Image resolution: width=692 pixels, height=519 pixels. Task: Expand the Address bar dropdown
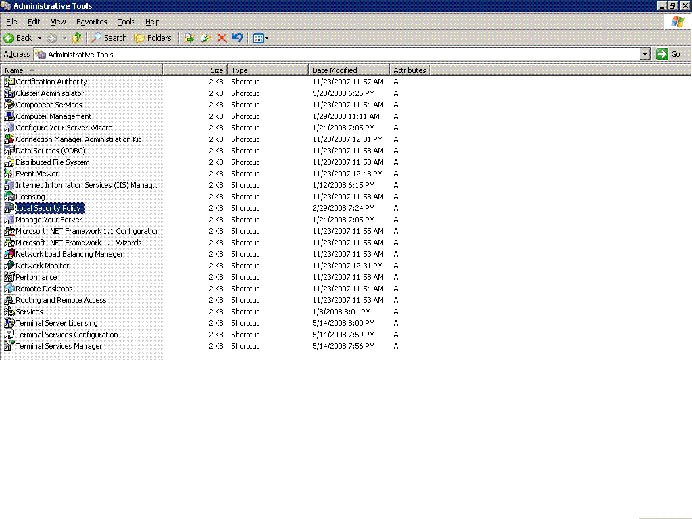[x=645, y=54]
